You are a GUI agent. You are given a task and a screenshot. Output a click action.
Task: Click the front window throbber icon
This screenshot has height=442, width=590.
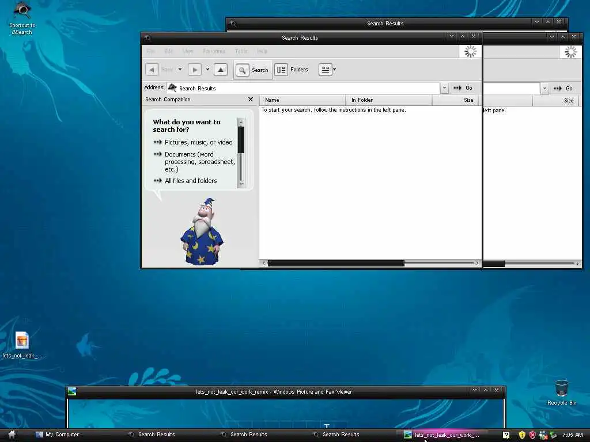tap(470, 51)
